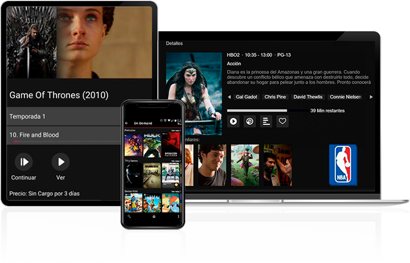Tap the search magnifier on the phone
Image resolution: width=410 pixels, height=263 pixels.
129,216
